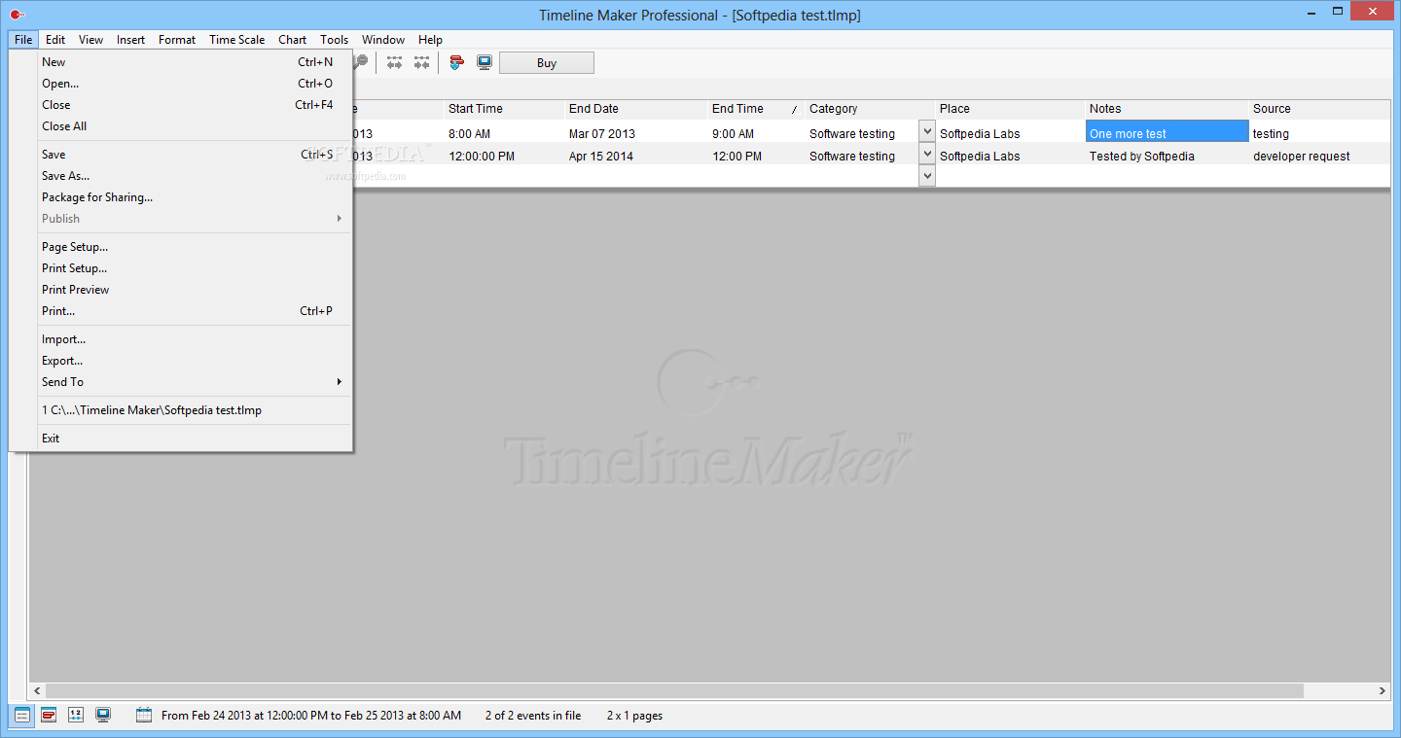The image size is (1401, 738).
Task: Click Softpedia Labs in the Mar 07 2013 row
Action: [1010, 133]
